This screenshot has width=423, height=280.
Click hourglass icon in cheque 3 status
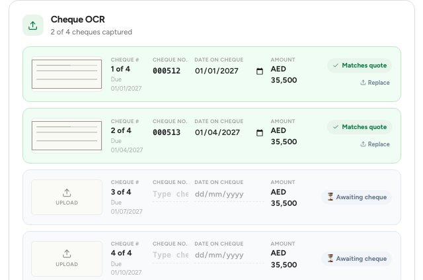[330, 197]
